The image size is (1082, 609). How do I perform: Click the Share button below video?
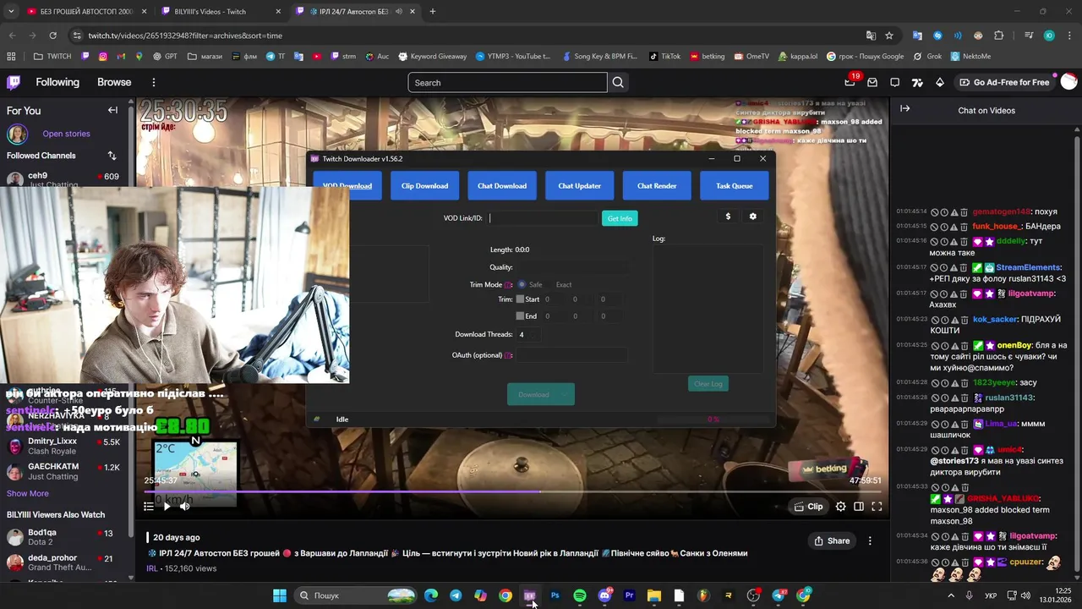tap(832, 540)
